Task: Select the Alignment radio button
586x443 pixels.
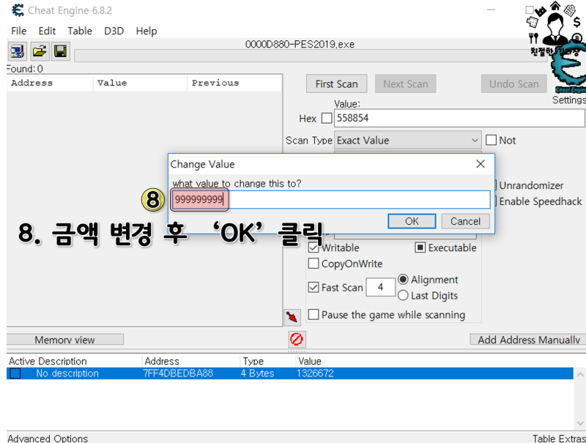Action: click(x=403, y=280)
